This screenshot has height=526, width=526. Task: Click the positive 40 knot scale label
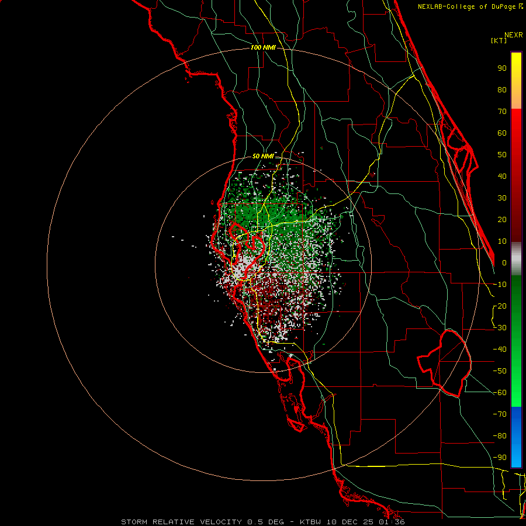point(502,177)
